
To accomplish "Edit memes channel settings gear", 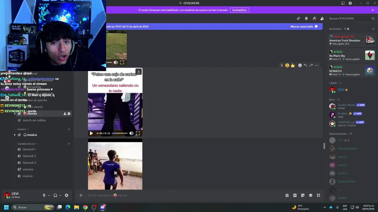I will [x=69, y=114].
